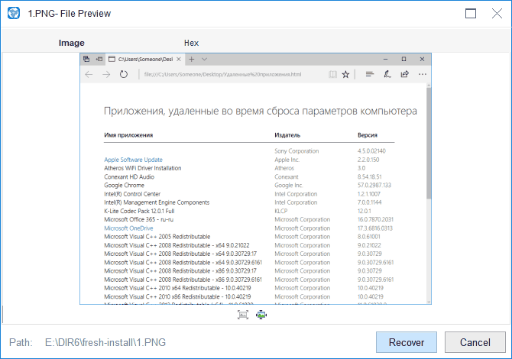This screenshot has width=512, height=359.
Task: Click the refresh icon in previewed browser
Action: (x=124, y=74)
